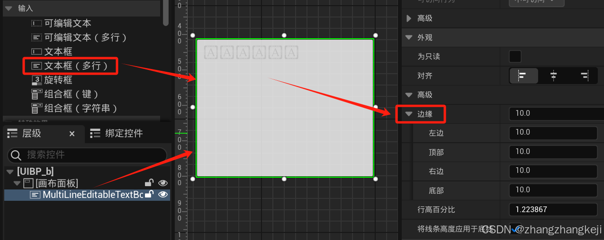
Task: Toggle the 为只读 checkbox
Action: 515,56
